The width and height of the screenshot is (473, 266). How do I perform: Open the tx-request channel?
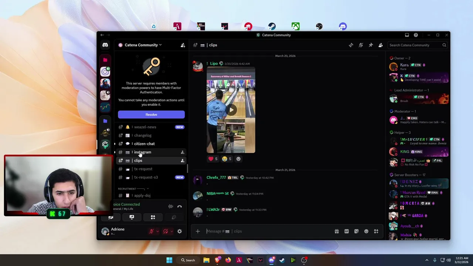click(151, 169)
